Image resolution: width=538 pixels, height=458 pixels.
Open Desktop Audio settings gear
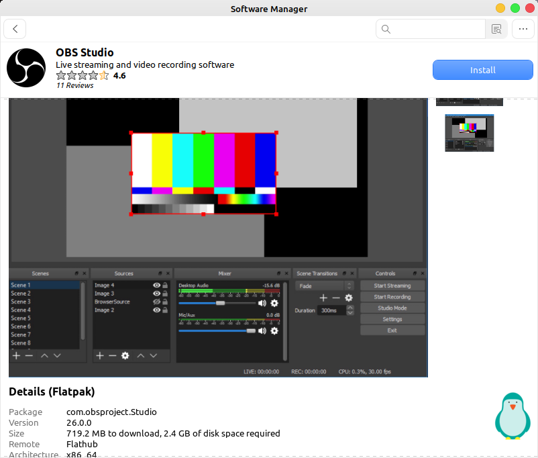[x=274, y=303]
